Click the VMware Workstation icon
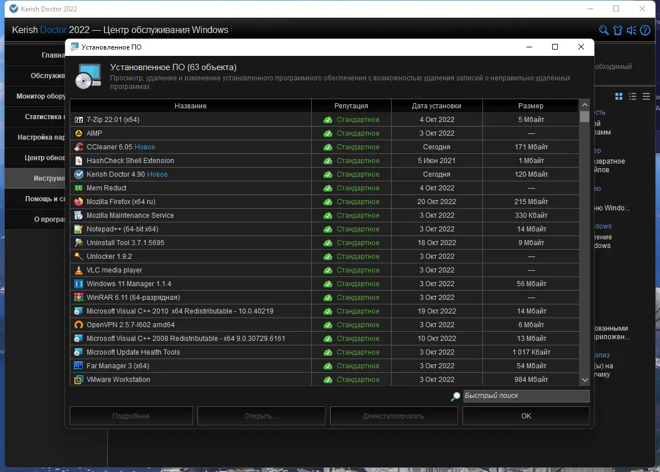This screenshot has height=472, width=660. coord(79,380)
